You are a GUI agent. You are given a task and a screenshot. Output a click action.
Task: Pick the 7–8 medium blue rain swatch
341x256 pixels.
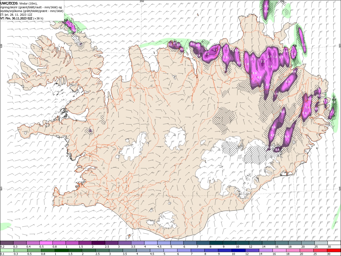click(197, 250)
